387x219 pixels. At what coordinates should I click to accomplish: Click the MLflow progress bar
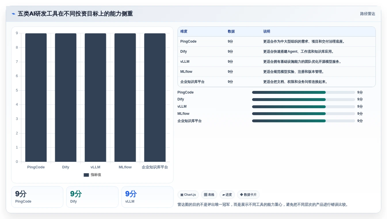click(304, 114)
